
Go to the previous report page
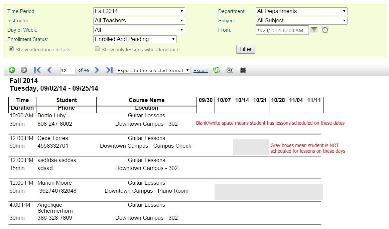pos(49,70)
